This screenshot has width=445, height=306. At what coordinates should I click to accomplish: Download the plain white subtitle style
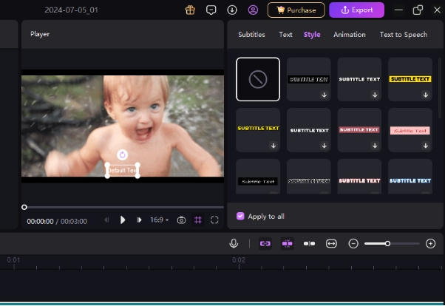(x=375, y=95)
